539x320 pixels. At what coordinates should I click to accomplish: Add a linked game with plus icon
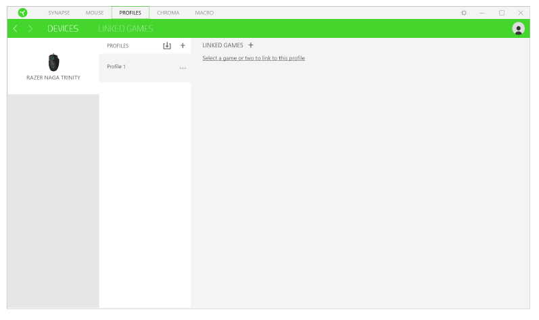coord(251,45)
